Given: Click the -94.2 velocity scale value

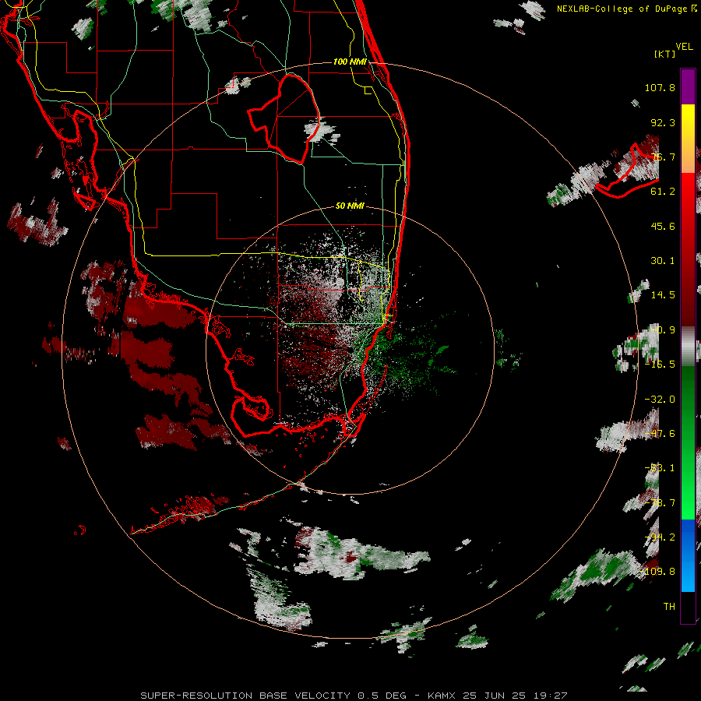Looking at the screenshot, I should click(660, 537).
